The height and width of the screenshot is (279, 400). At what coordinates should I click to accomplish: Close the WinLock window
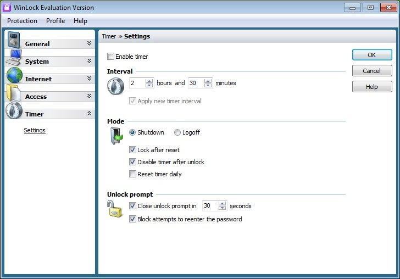388,8
